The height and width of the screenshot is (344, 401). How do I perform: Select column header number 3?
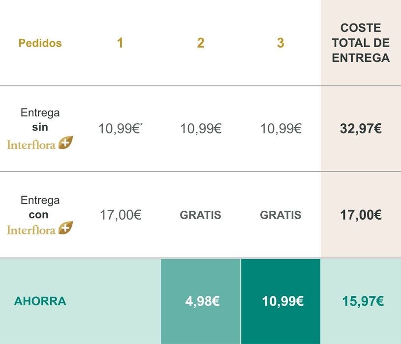click(280, 43)
